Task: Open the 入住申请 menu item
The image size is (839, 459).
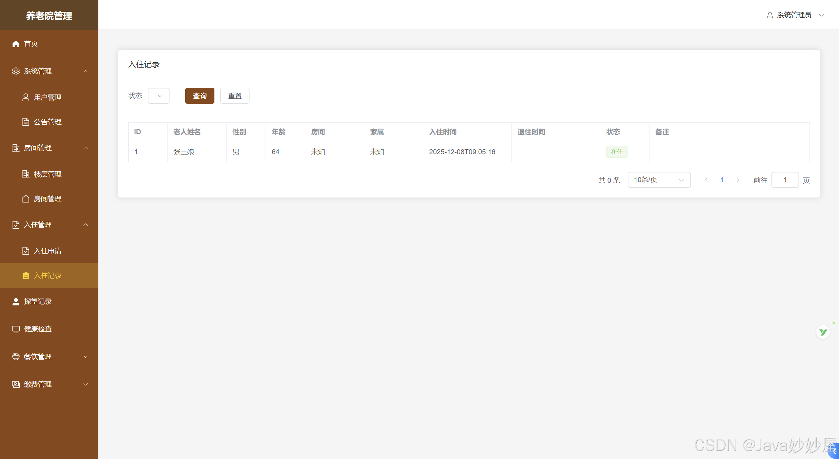Action: pos(48,251)
